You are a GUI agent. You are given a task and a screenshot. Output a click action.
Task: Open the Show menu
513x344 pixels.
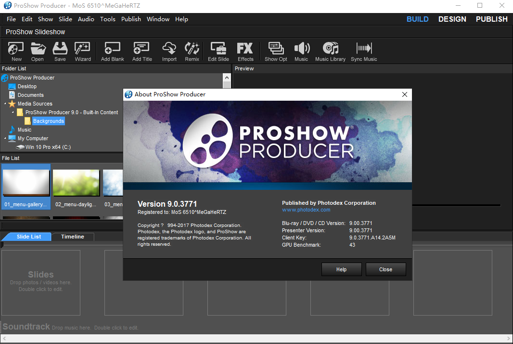(x=45, y=19)
